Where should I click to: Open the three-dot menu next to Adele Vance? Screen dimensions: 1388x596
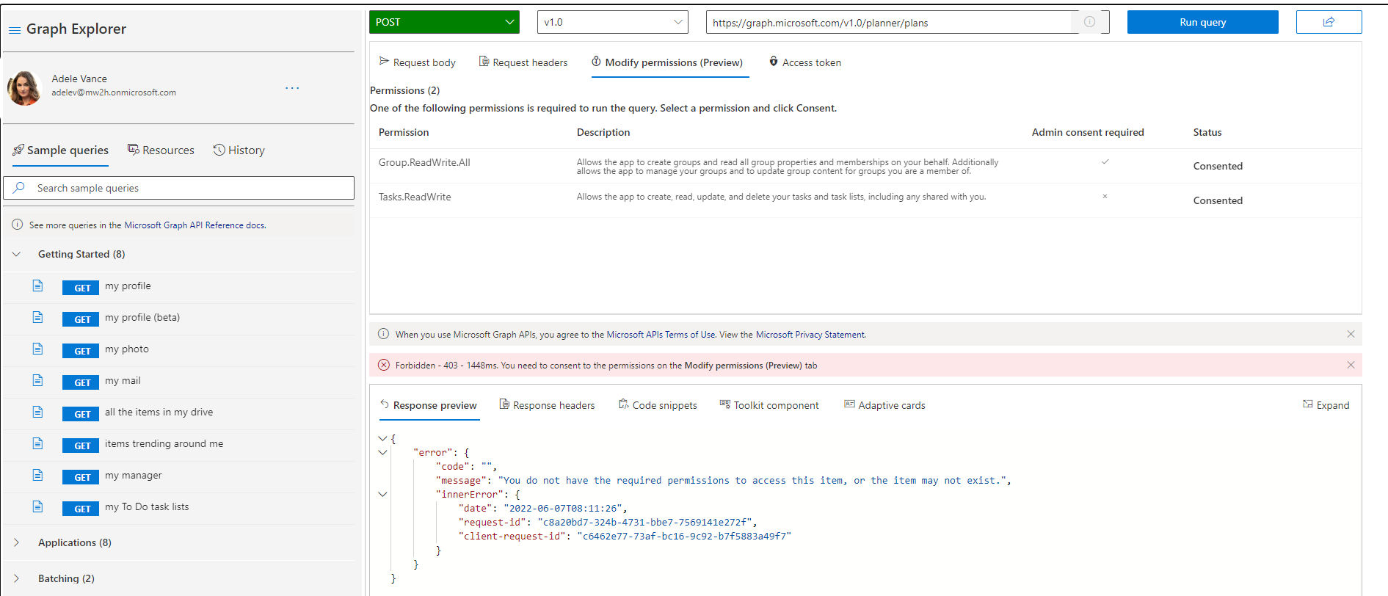coord(292,88)
